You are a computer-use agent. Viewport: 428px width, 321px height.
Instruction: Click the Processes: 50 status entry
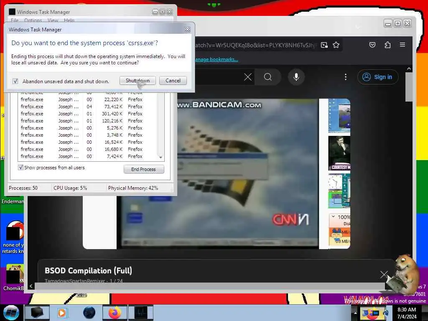[23, 188]
